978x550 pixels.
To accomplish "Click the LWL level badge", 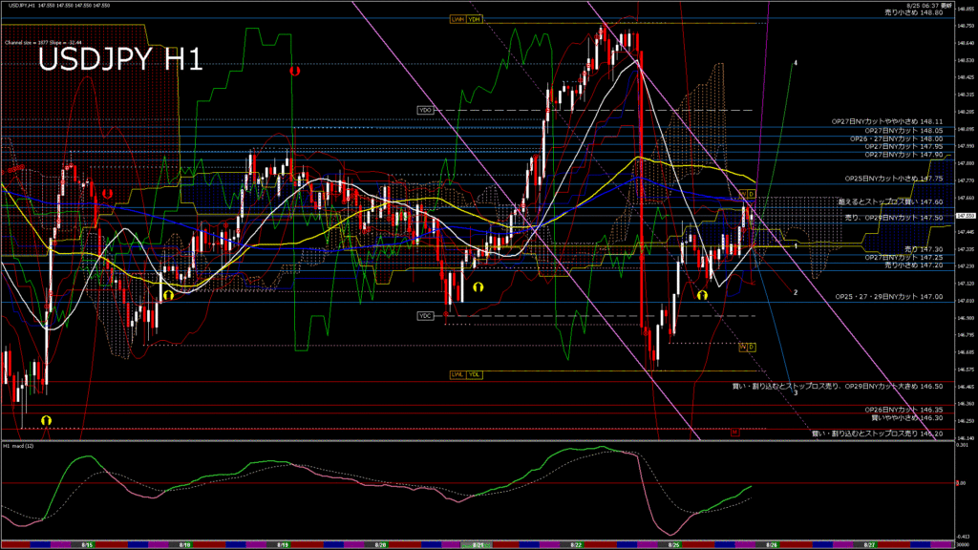I will coord(457,374).
